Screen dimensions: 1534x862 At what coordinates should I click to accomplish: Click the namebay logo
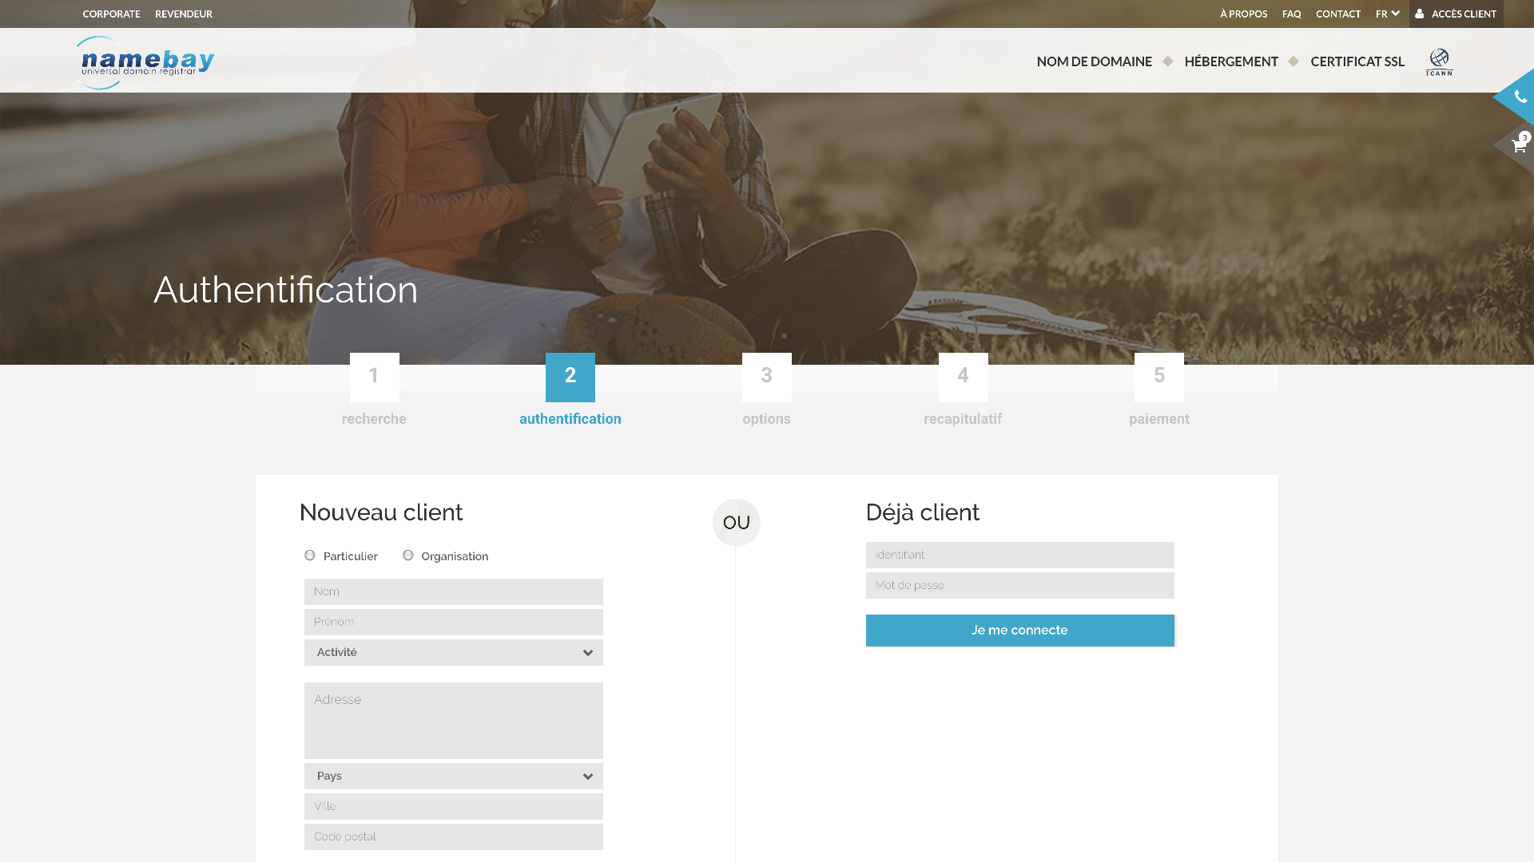coord(146,62)
